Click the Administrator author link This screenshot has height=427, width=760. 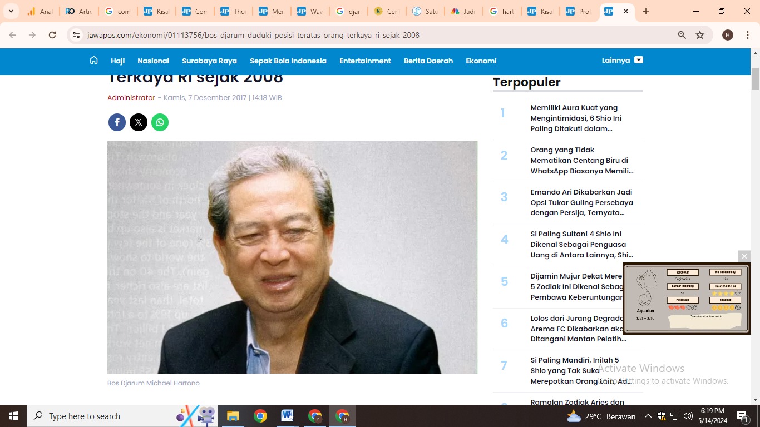131,97
